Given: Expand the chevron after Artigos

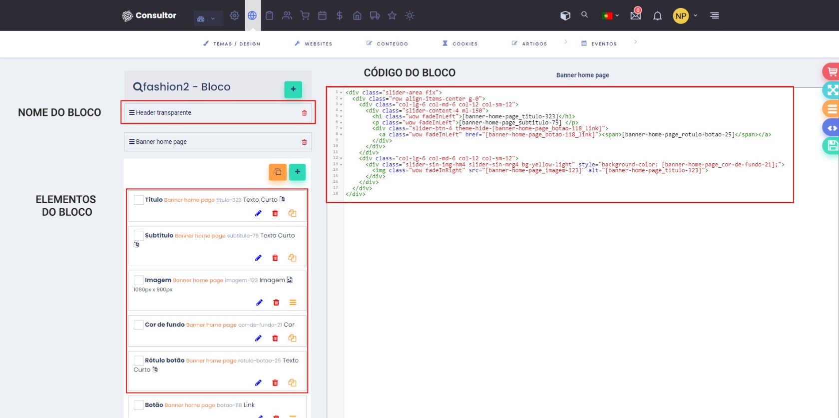Looking at the screenshot, I should tap(566, 42).
